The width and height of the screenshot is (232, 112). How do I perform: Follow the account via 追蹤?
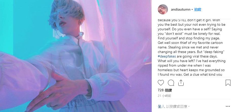click(x=198, y=10)
